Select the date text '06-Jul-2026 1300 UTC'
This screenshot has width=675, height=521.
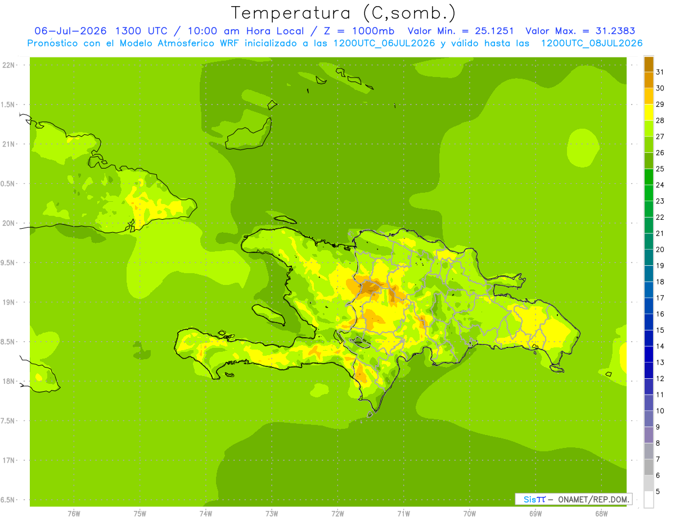(101, 31)
